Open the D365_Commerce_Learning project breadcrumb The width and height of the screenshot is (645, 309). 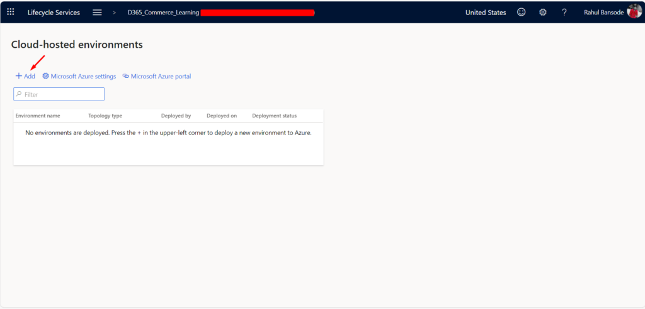point(163,13)
